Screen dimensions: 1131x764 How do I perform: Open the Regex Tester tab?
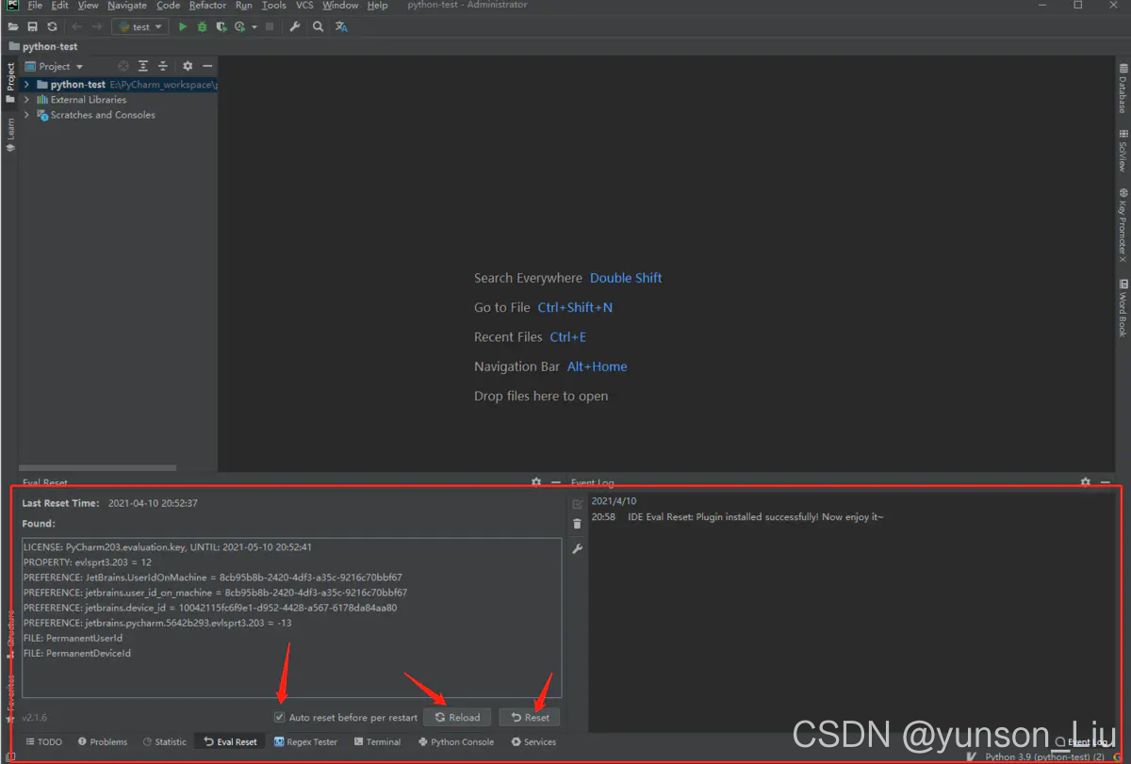click(x=305, y=742)
